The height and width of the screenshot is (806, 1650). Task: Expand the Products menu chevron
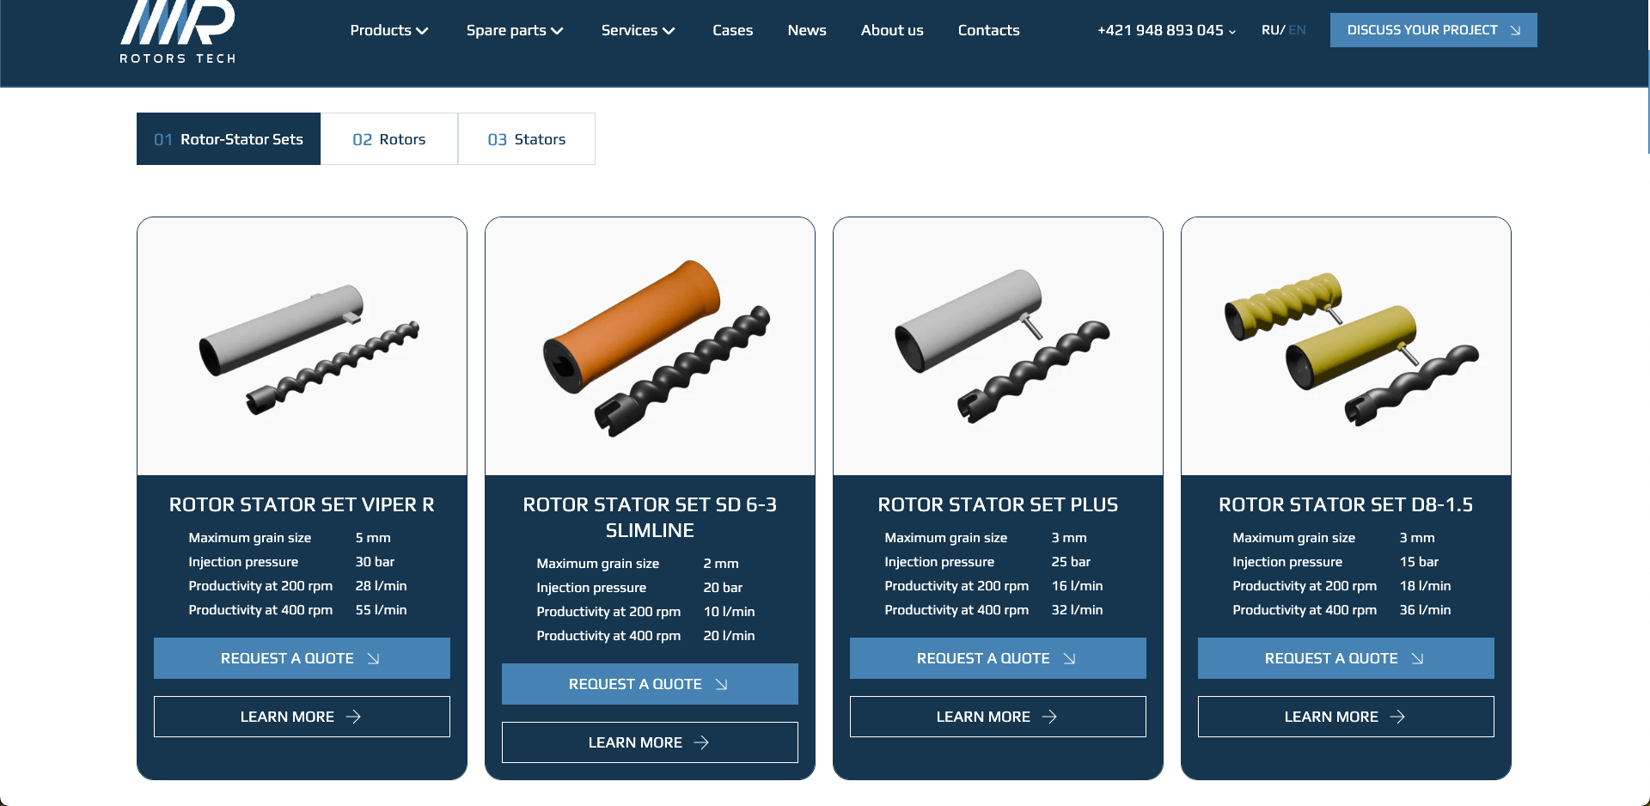click(x=422, y=31)
